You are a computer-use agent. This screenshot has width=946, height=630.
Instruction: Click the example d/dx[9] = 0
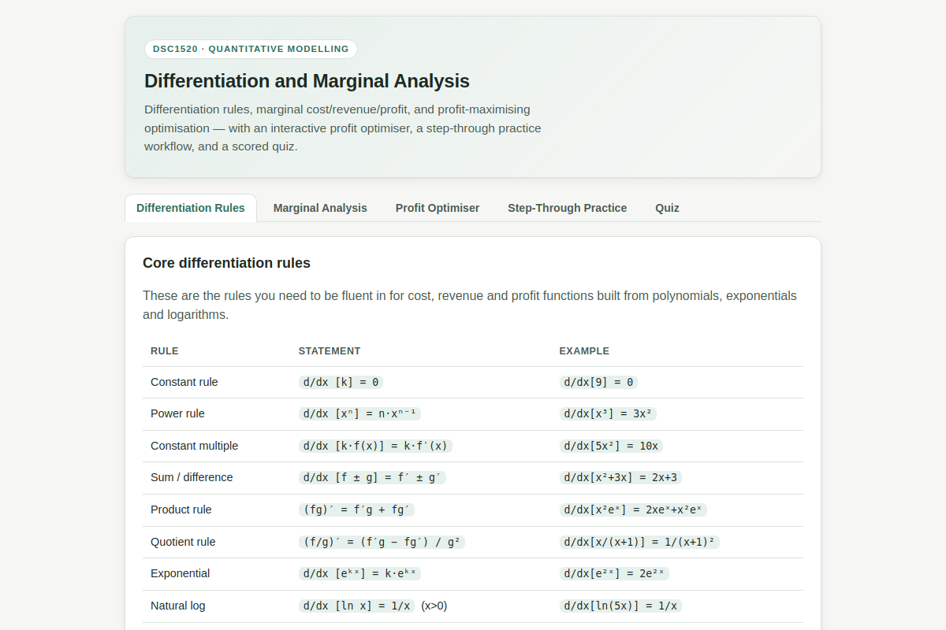(x=598, y=382)
